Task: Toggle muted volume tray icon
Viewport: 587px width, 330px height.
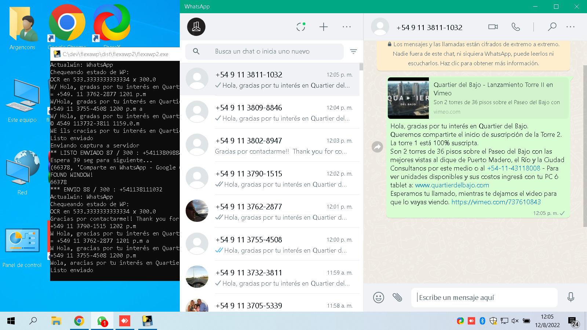Action: pos(515,321)
